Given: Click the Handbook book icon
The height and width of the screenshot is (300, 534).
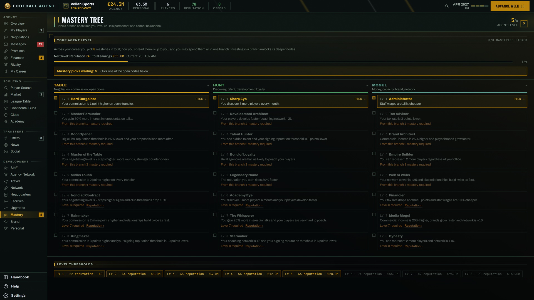Looking at the screenshot, I should tap(6, 277).
